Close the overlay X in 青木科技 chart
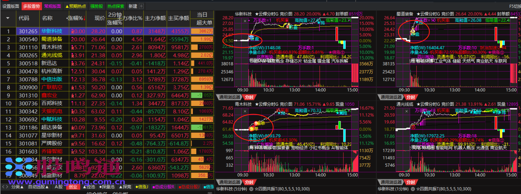521x194 pixels. tap(245, 111)
